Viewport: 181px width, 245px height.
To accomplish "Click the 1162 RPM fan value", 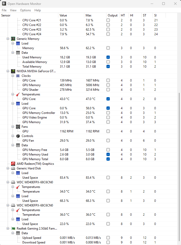I will pos(67,131).
